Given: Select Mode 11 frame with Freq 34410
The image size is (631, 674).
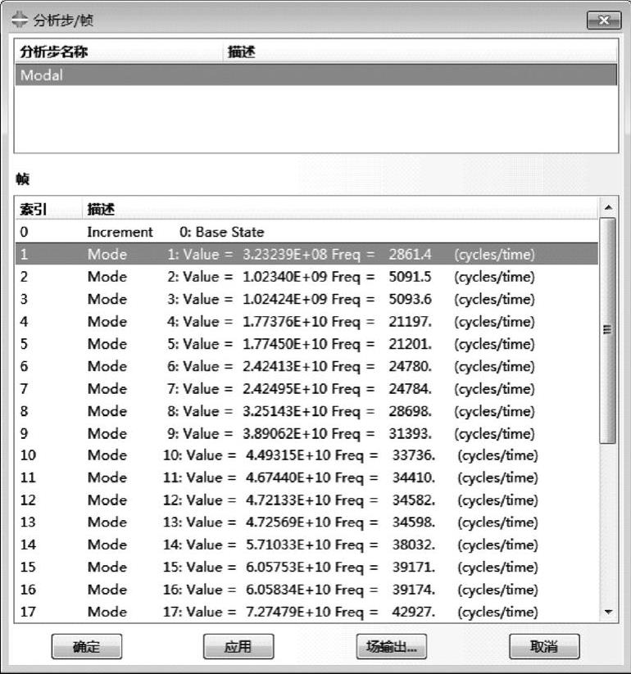Looking at the screenshot, I should (306, 477).
